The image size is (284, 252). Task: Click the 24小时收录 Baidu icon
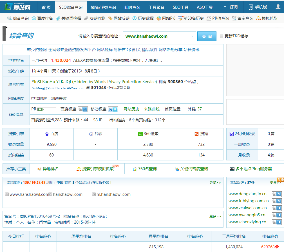(x=231, y=134)
